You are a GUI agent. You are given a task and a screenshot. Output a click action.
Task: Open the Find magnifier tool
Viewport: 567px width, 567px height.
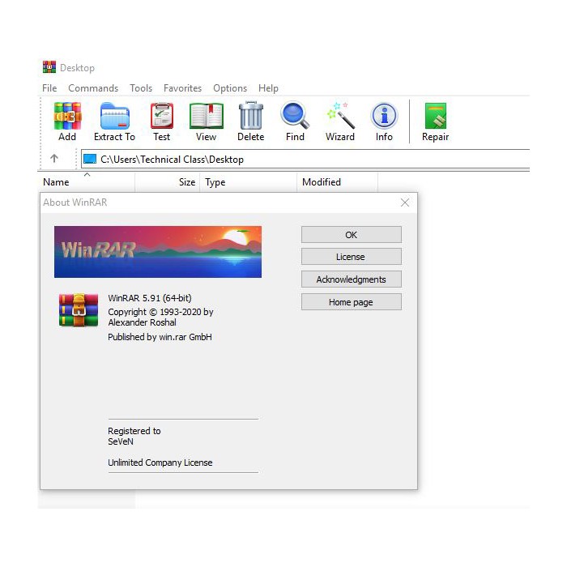295,122
